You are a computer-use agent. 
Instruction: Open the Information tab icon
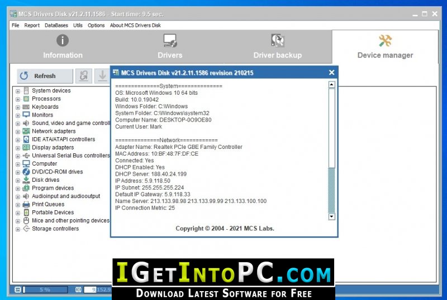[63, 40]
